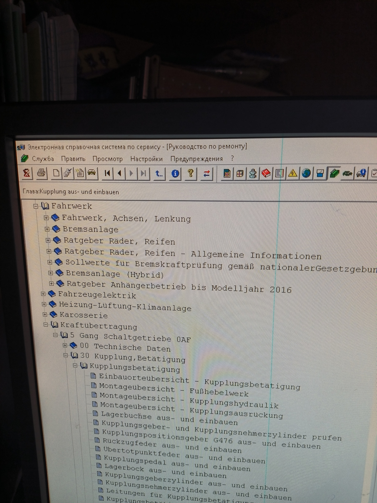Click the red-blue swap arrows icon
The width and height of the screenshot is (377, 503).
[x=207, y=174]
